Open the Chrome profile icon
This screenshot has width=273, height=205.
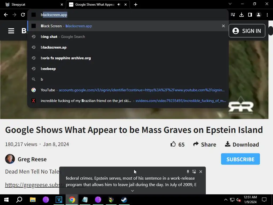pos(259,15)
